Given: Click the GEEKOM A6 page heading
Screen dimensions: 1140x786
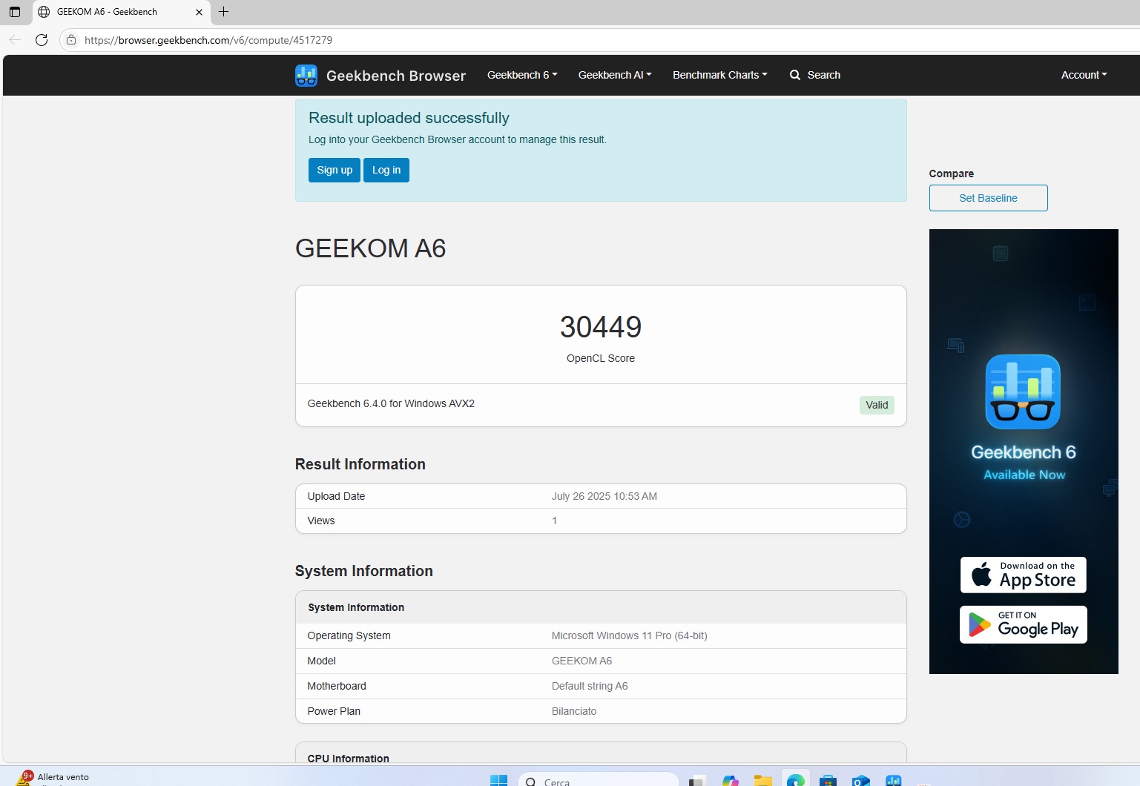Looking at the screenshot, I should click(x=370, y=248).
